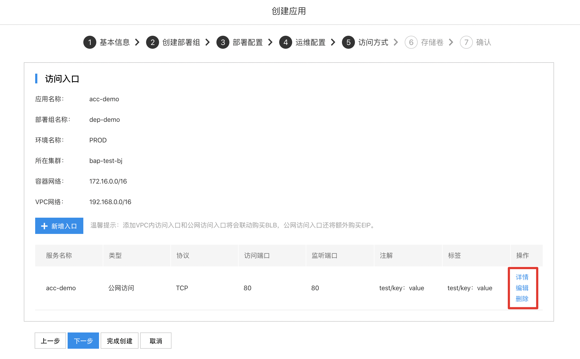Jump to the 确认 step label
The height and width of the screenshot is (359, 580).
484,42
